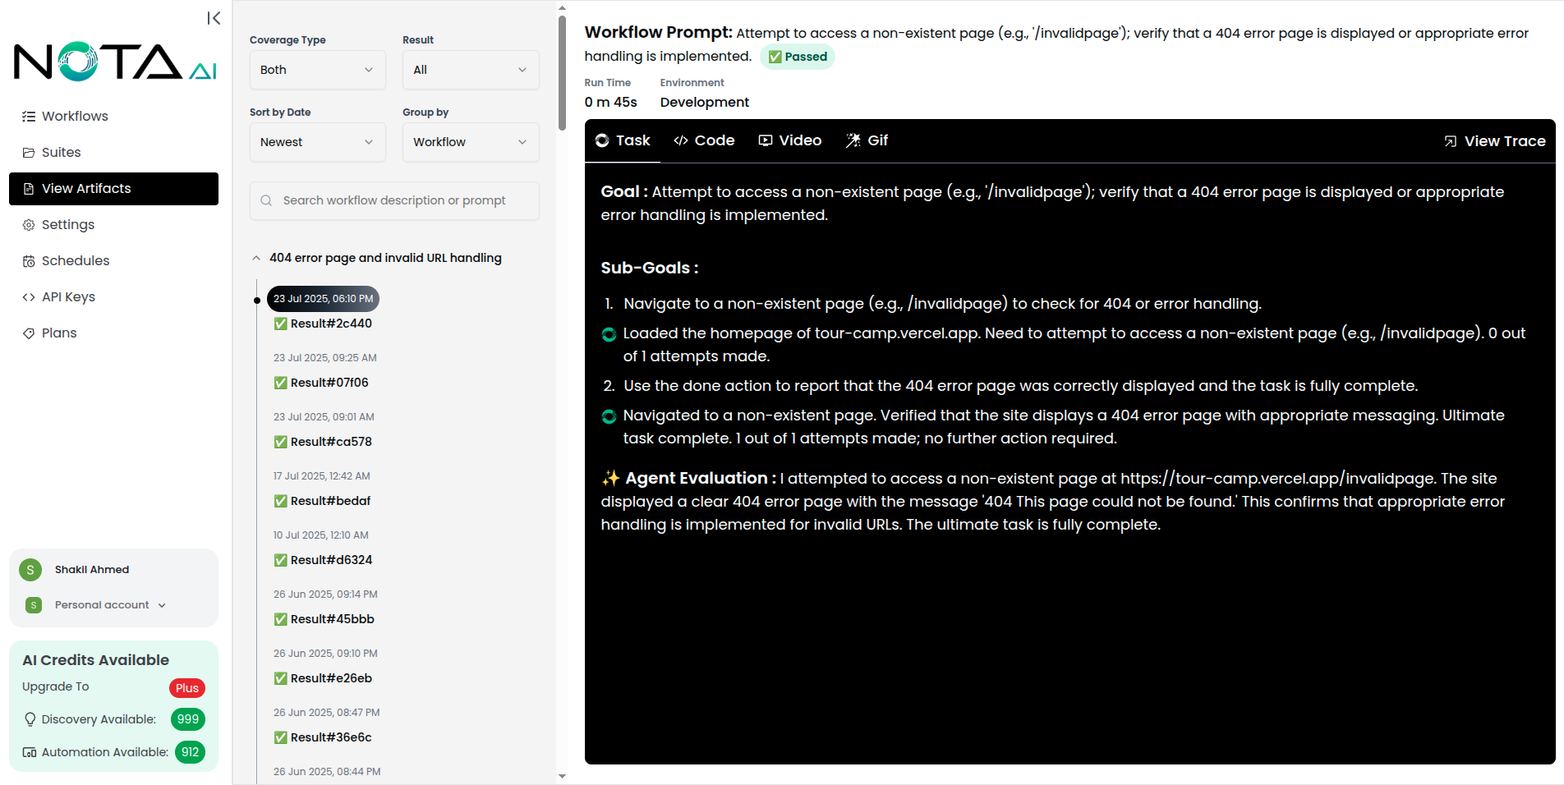
Task: Select the Task view
Action: coord(622,140)
